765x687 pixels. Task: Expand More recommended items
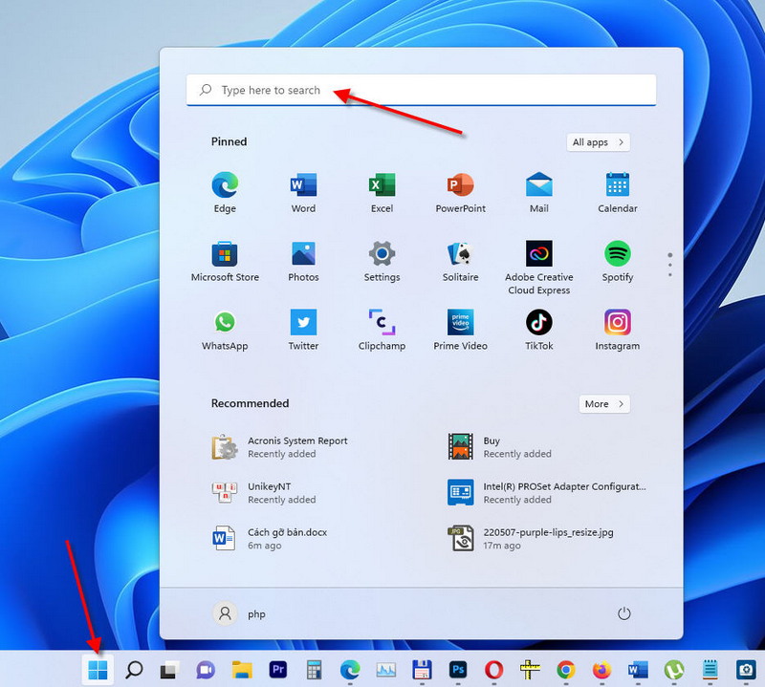pos(603,404)
